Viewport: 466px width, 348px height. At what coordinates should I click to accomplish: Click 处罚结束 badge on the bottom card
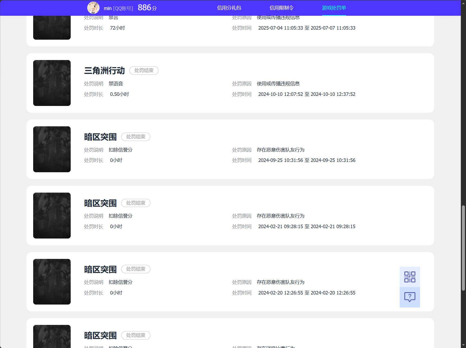click(x=136, y=335)
